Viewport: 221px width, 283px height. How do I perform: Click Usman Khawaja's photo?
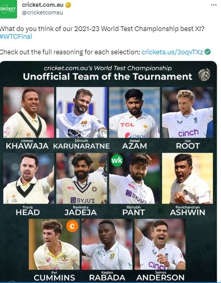(x=28, y=112)
